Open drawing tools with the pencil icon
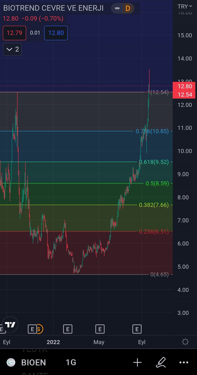This screenshot has height=375, width=197. click(x=161, y=362)
